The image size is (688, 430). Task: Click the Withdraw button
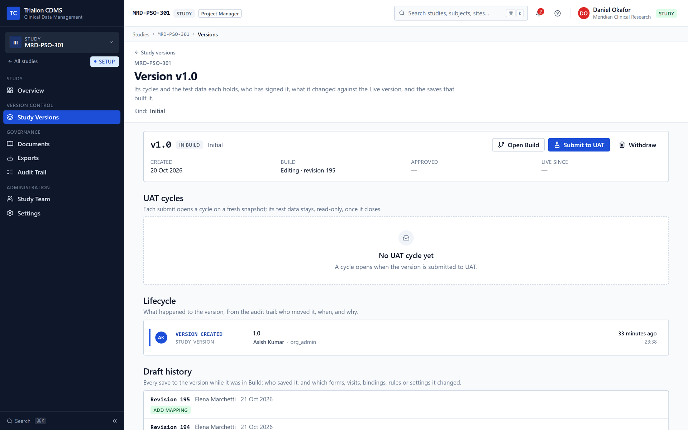pyautogui.click(x=637, y=145)
